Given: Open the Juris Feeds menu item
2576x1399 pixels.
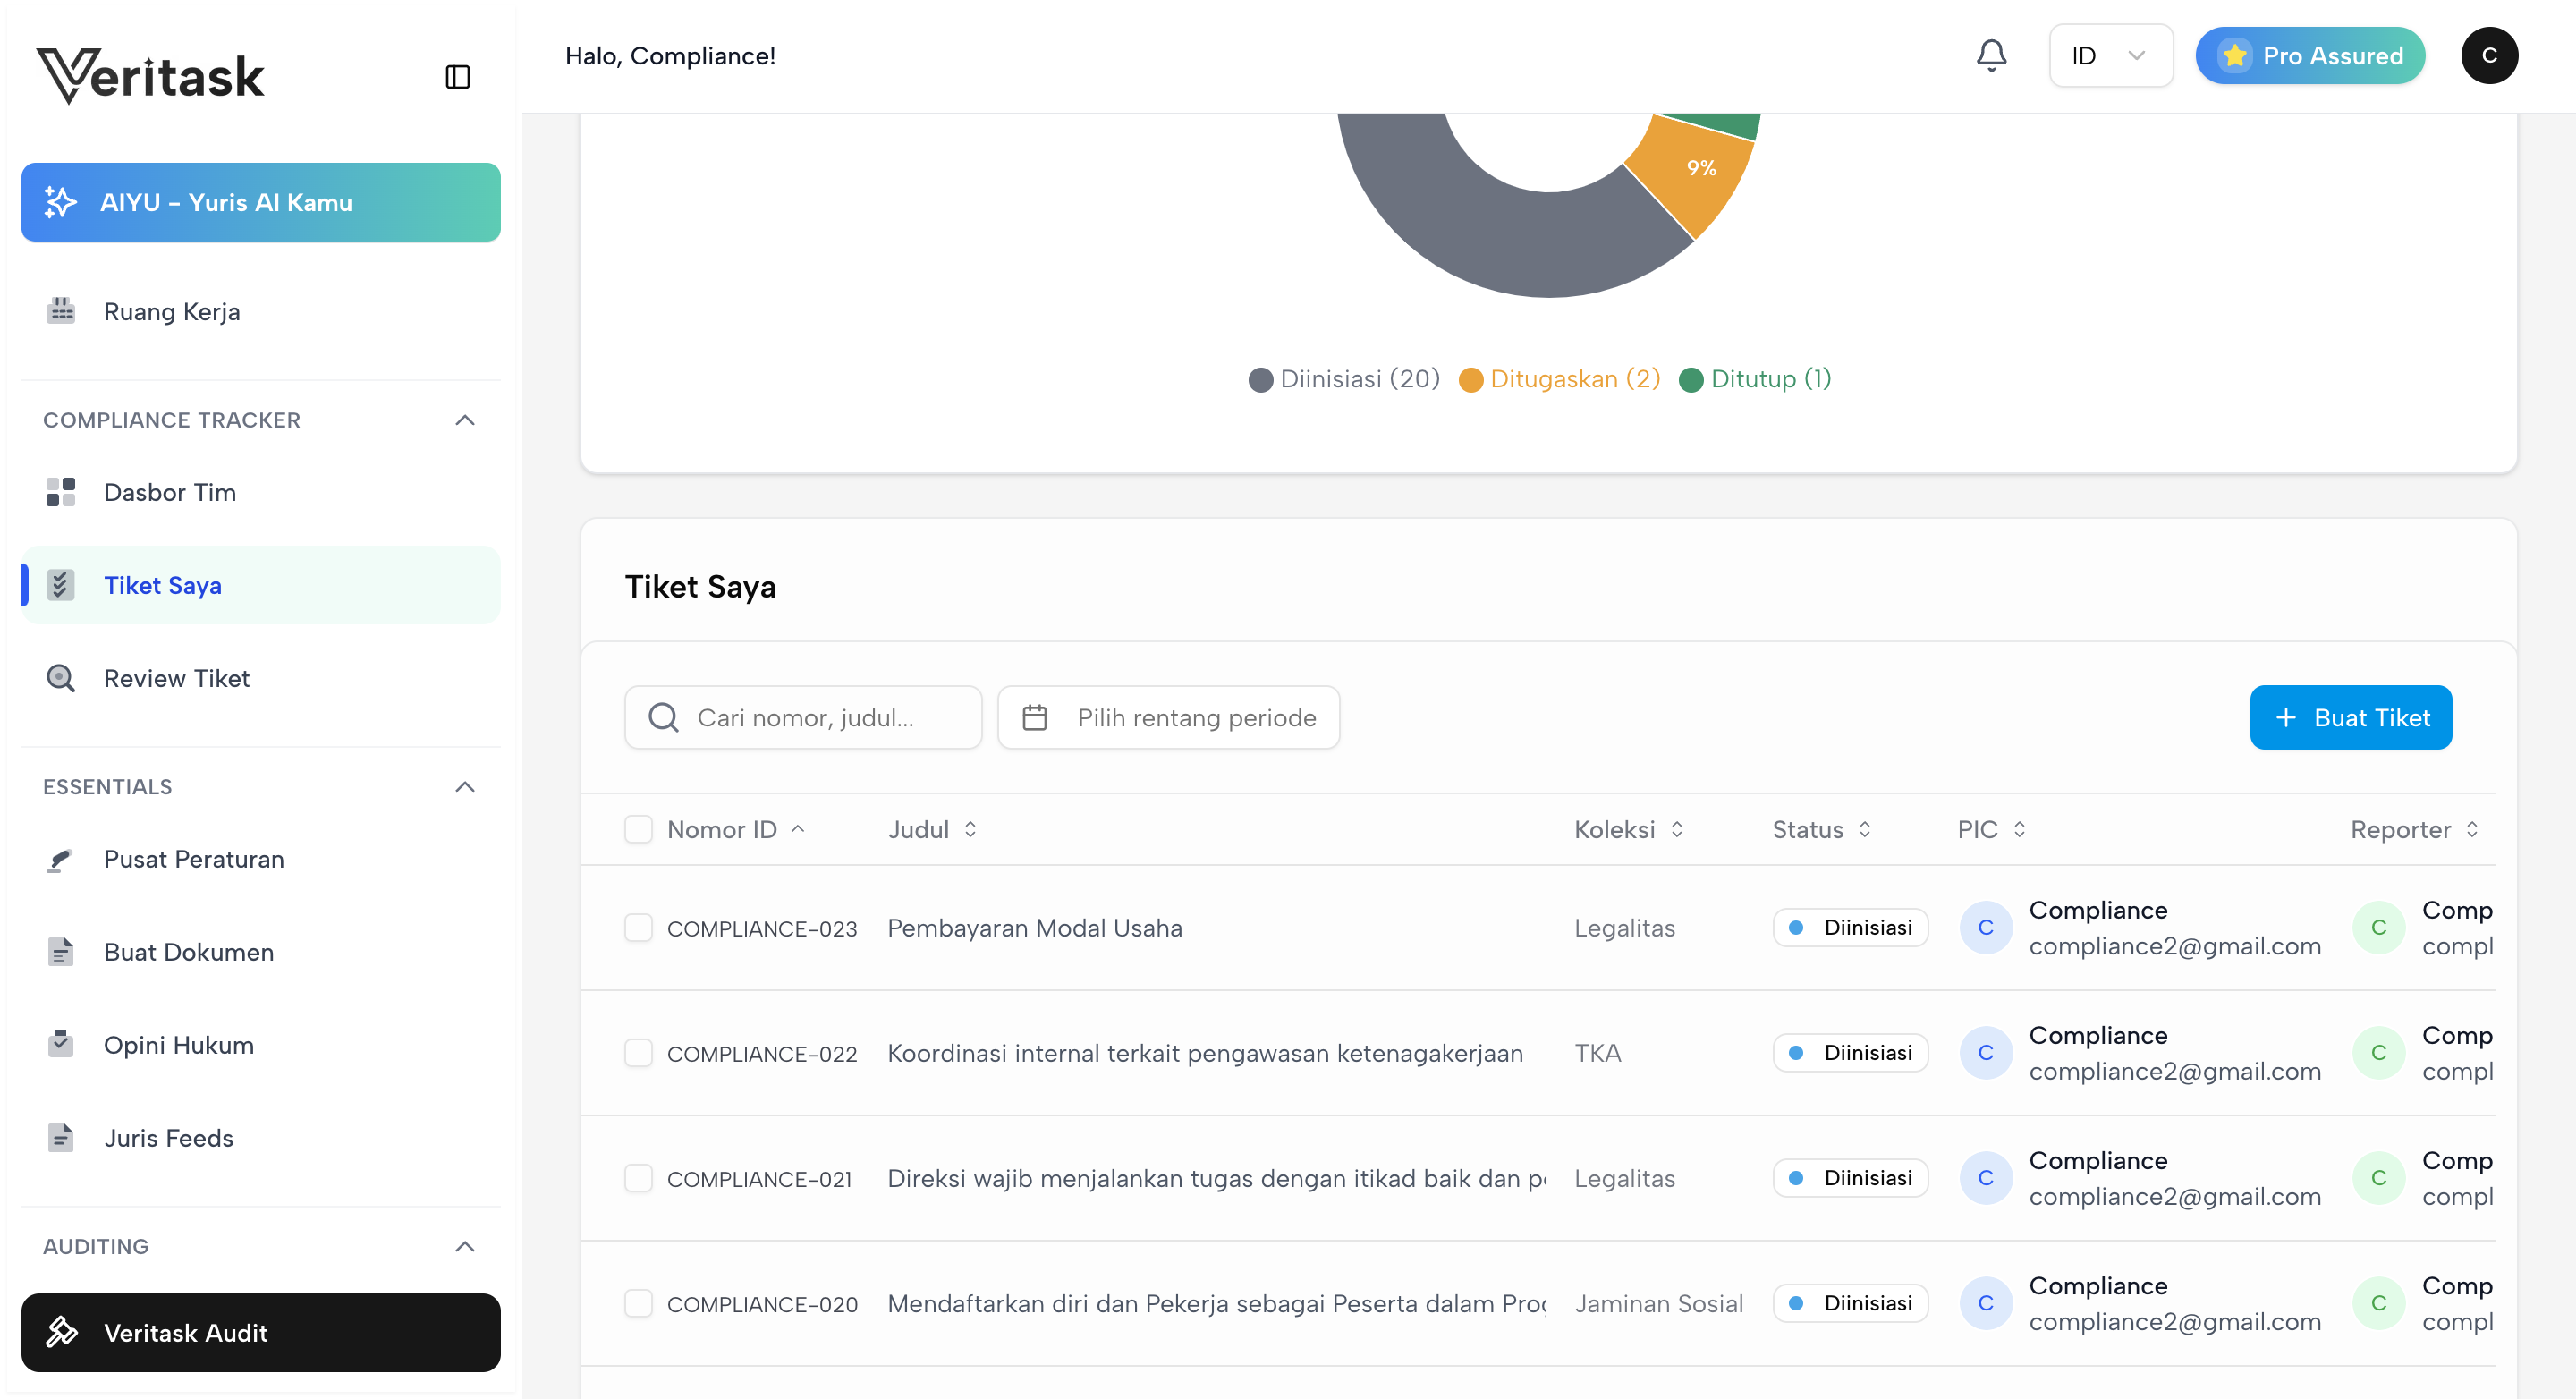Looking at the screenshot, I should (x=168, y=1138).
